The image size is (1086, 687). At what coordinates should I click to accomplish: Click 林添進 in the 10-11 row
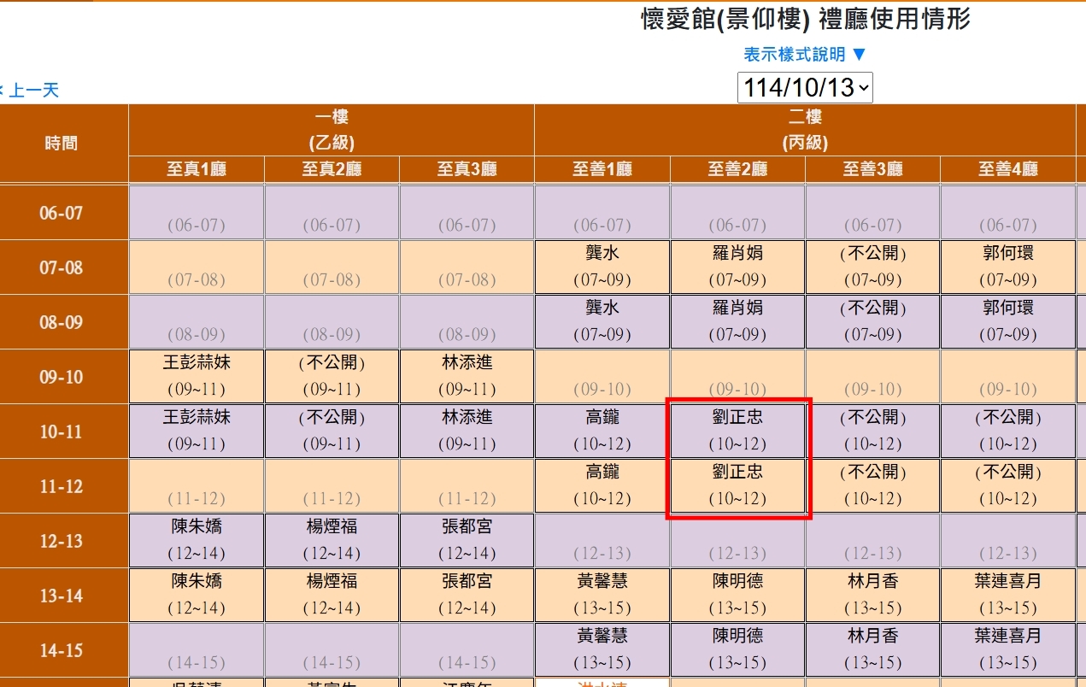(x=467, y=418)
